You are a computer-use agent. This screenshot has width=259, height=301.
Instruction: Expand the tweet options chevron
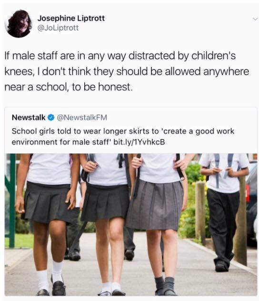[x=255, y=19]
